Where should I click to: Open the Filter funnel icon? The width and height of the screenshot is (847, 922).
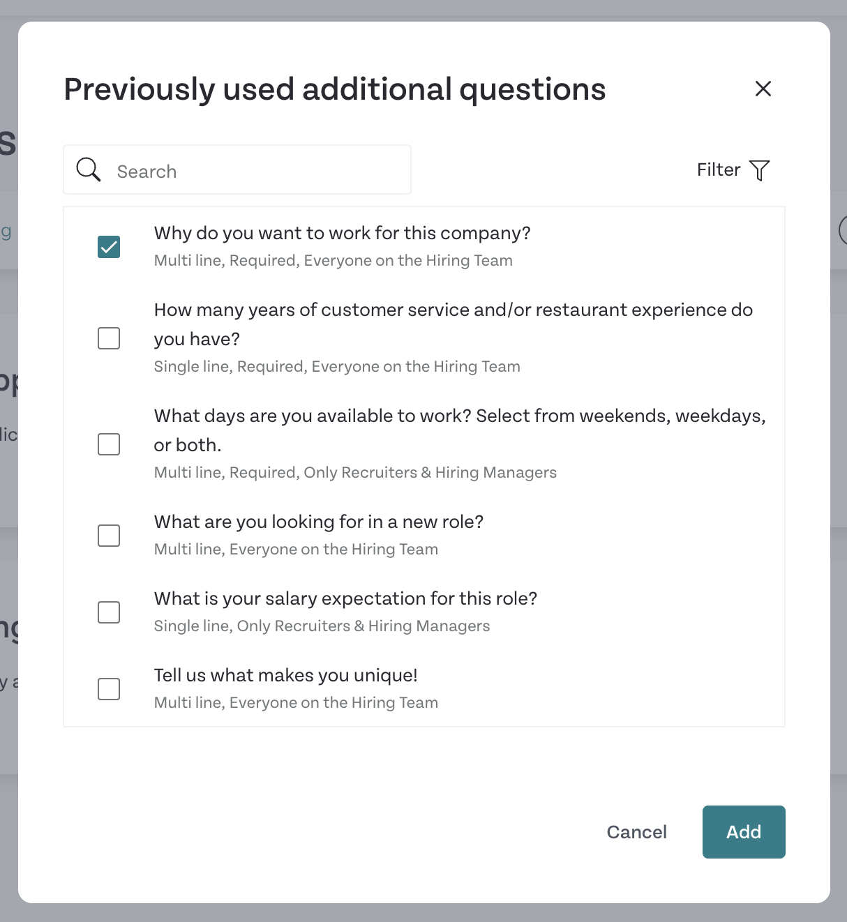point(759,170)
